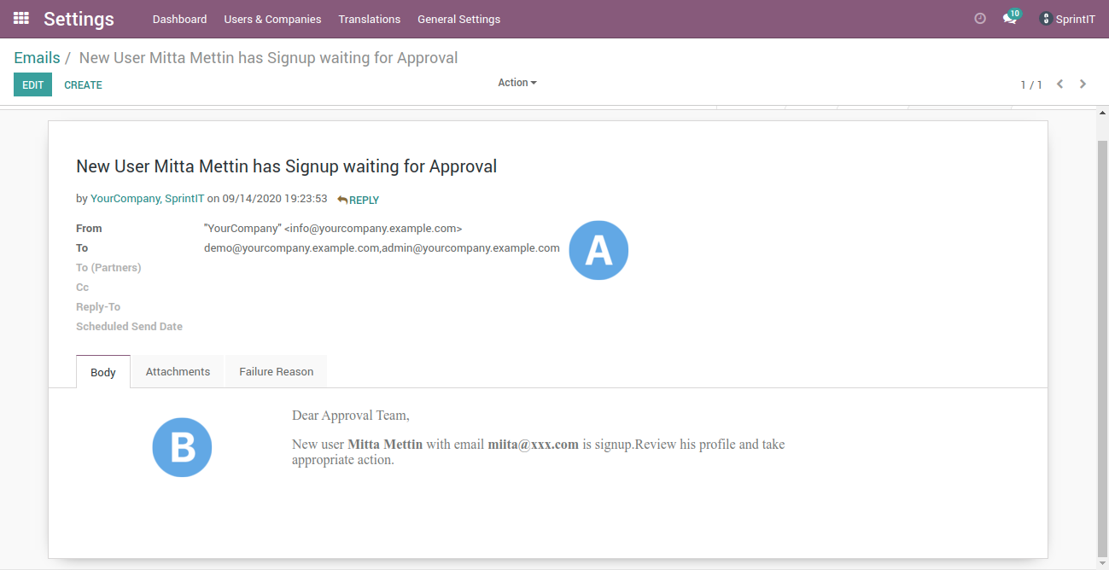Click the YourCompany, SprintIT sender link
1109x570 pixels.
tap(147, 198)
